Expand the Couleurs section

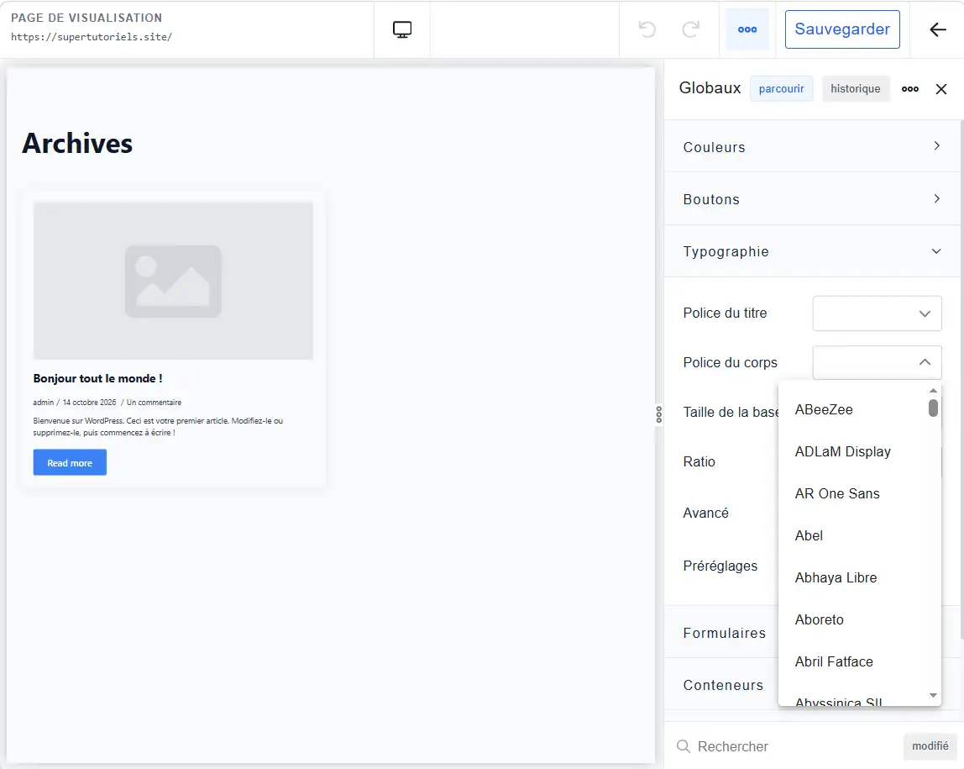coord(813,146)
